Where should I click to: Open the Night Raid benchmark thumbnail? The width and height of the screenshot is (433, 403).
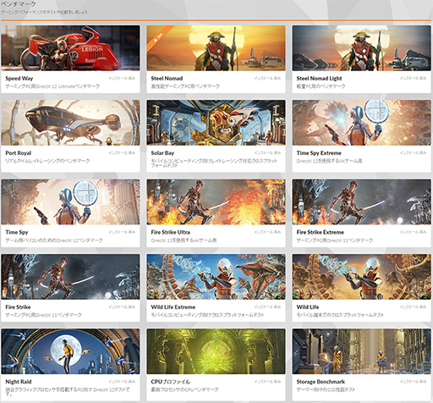[70, 351]
